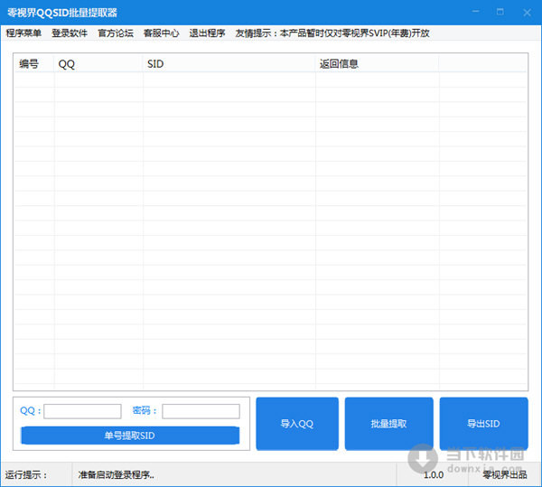The image size is (542, 487).
Task: Click the 导出SID button
Action: tap(484, 424)
